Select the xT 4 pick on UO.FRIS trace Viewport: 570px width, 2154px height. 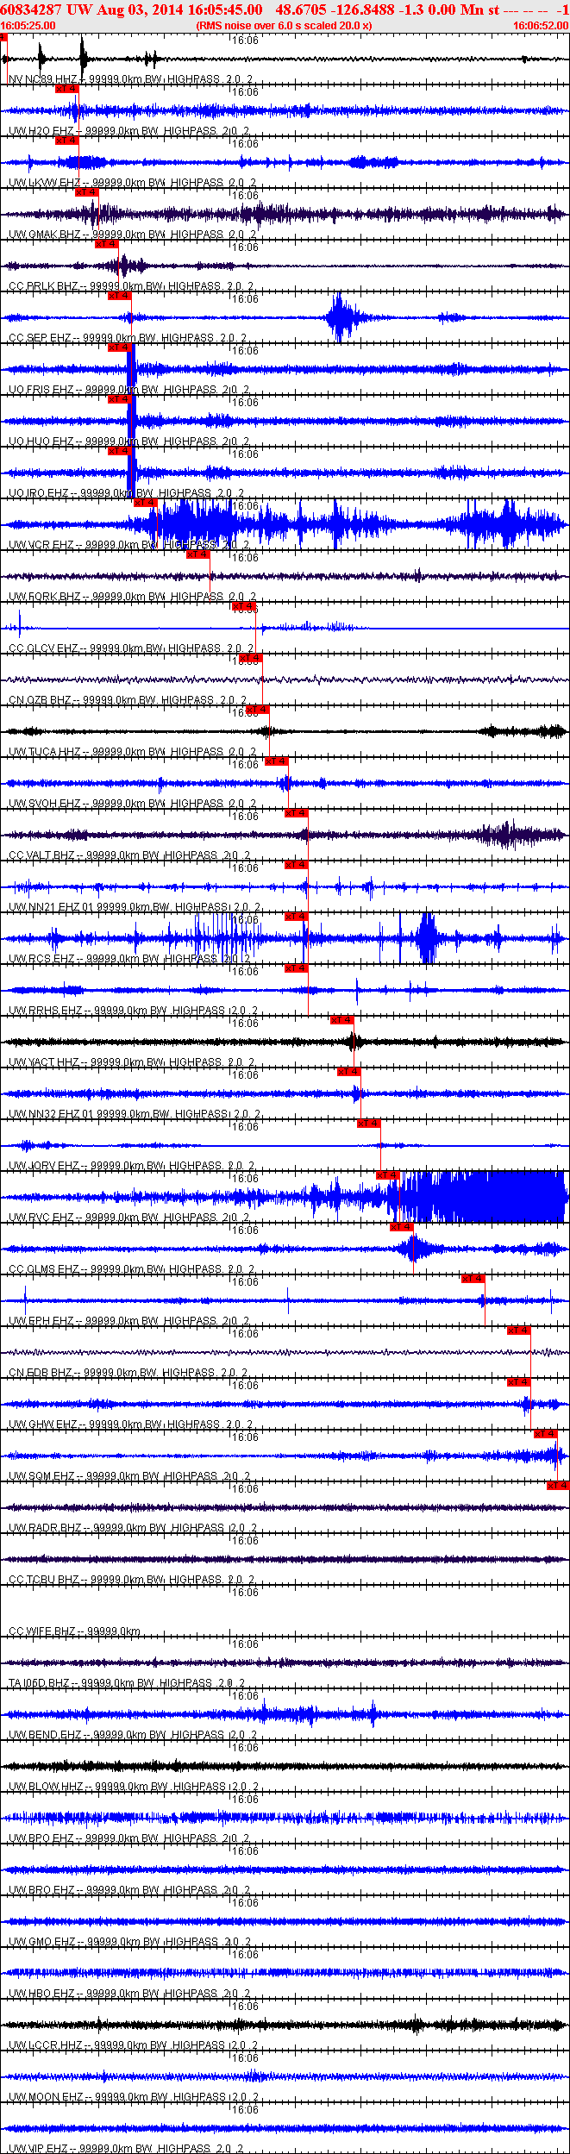coord(119,348)
